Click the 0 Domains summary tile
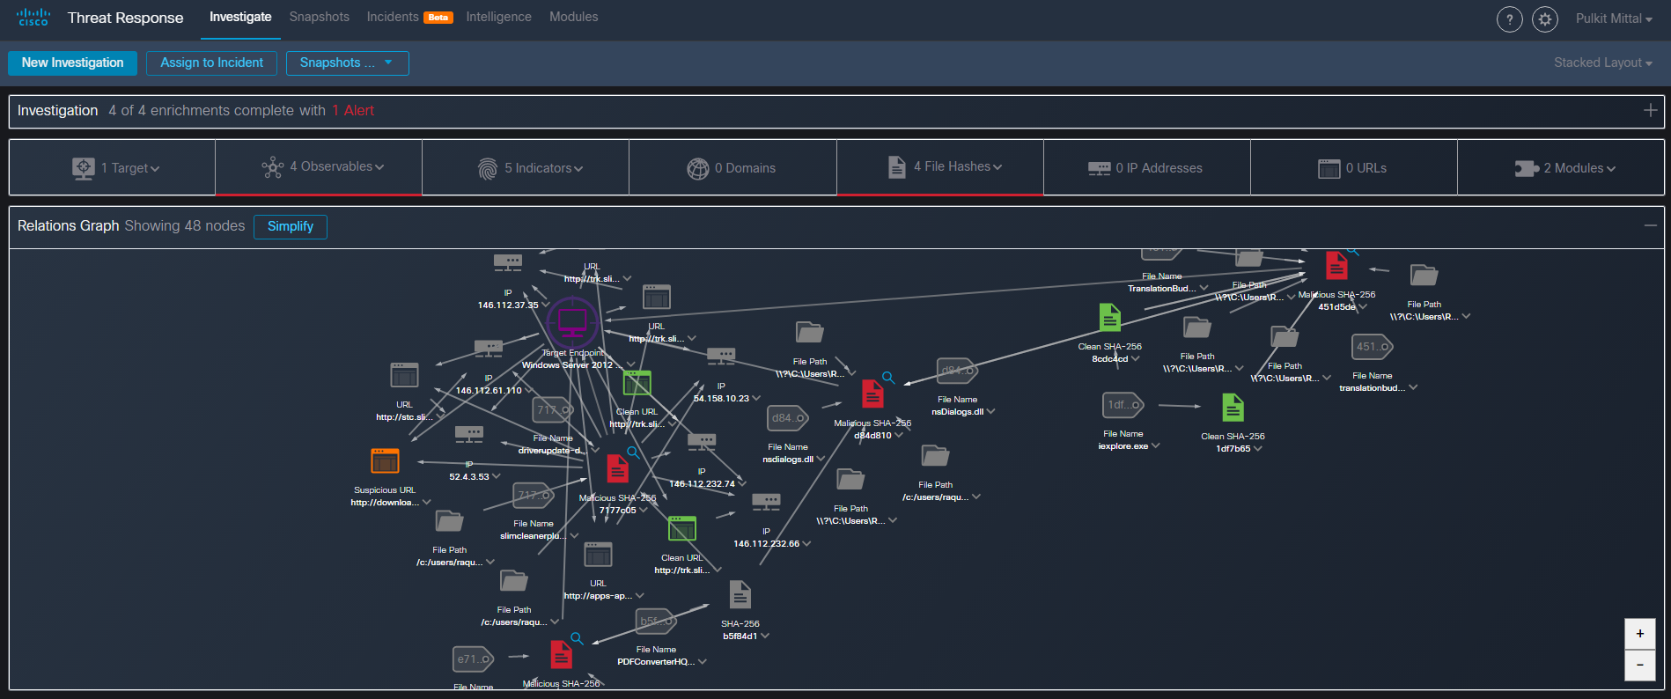The height and width of the screenshot is (699, 1671). point(732,168)
